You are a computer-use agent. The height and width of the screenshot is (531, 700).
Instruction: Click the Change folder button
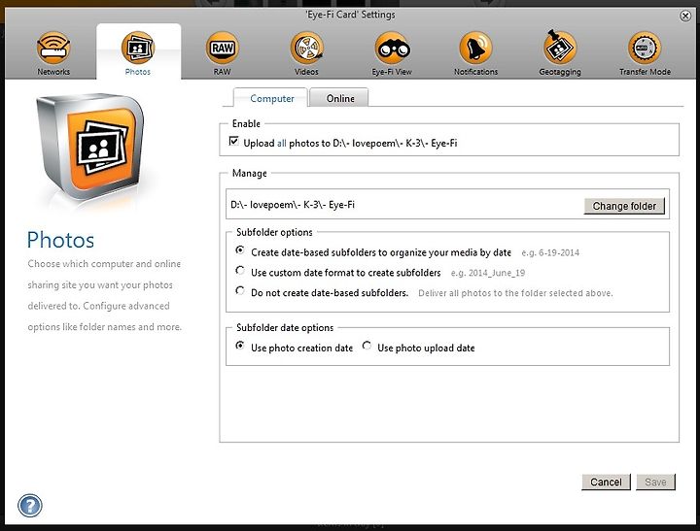pos(624,206)
